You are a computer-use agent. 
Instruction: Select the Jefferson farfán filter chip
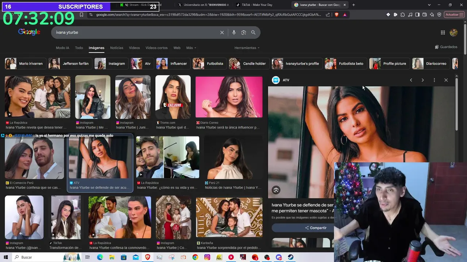70,64
